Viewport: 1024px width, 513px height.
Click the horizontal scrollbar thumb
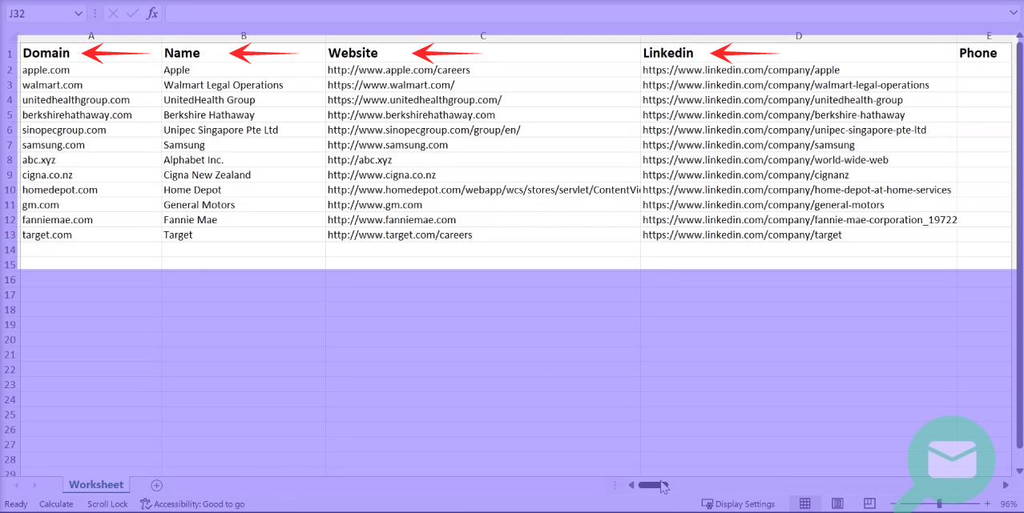tap(651, 485)
